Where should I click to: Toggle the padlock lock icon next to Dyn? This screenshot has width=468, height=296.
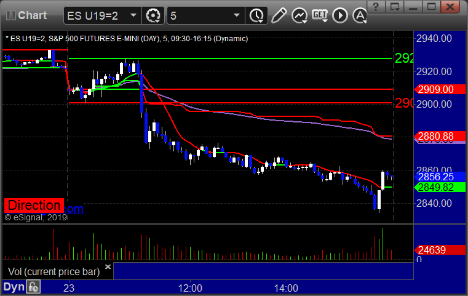pyautogui.click(x=33, y=287)
